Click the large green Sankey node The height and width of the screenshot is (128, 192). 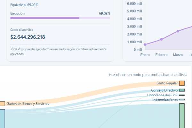(182, 116)
